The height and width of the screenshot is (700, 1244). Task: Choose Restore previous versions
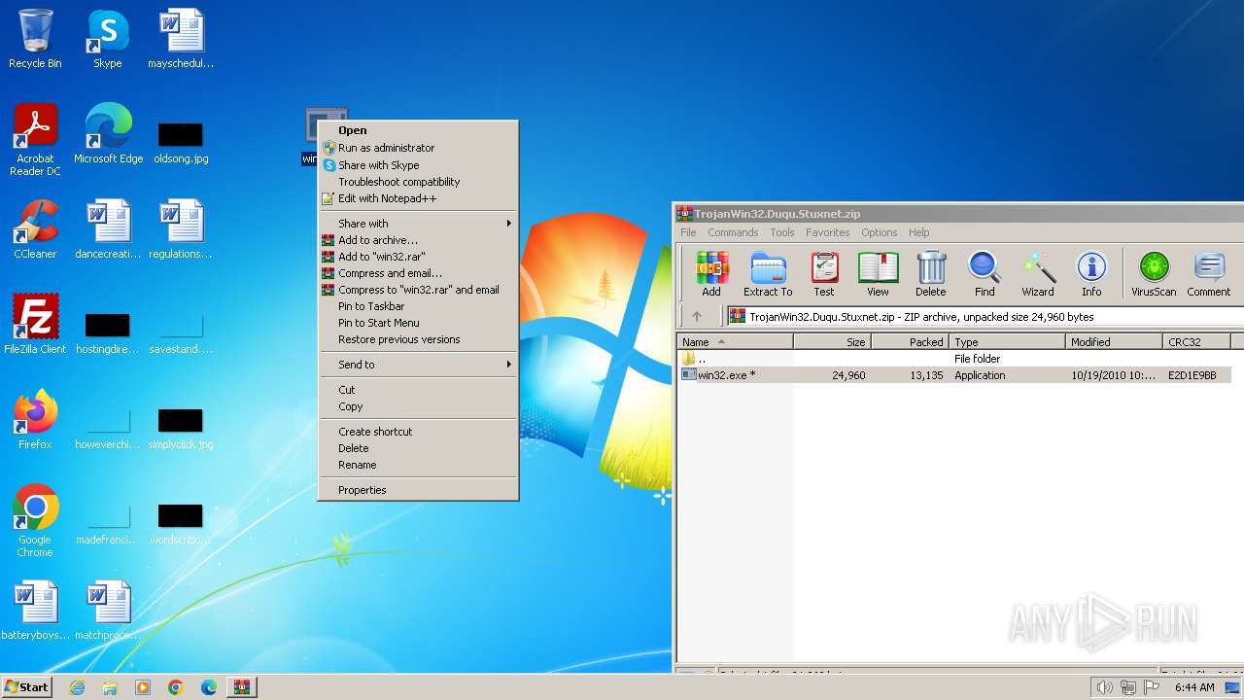point(419,339)
